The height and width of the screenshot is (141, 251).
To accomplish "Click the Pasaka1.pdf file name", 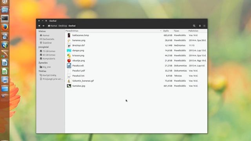I will (78, 70).
